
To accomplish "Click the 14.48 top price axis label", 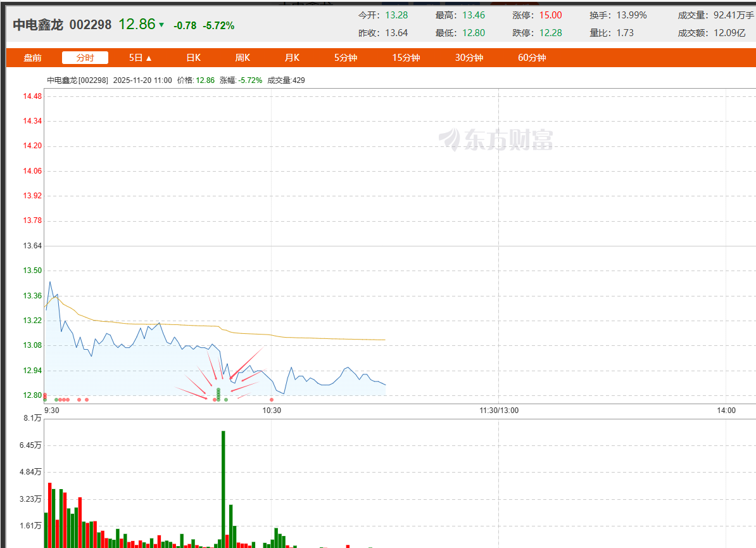I will (x=32, y=96).
